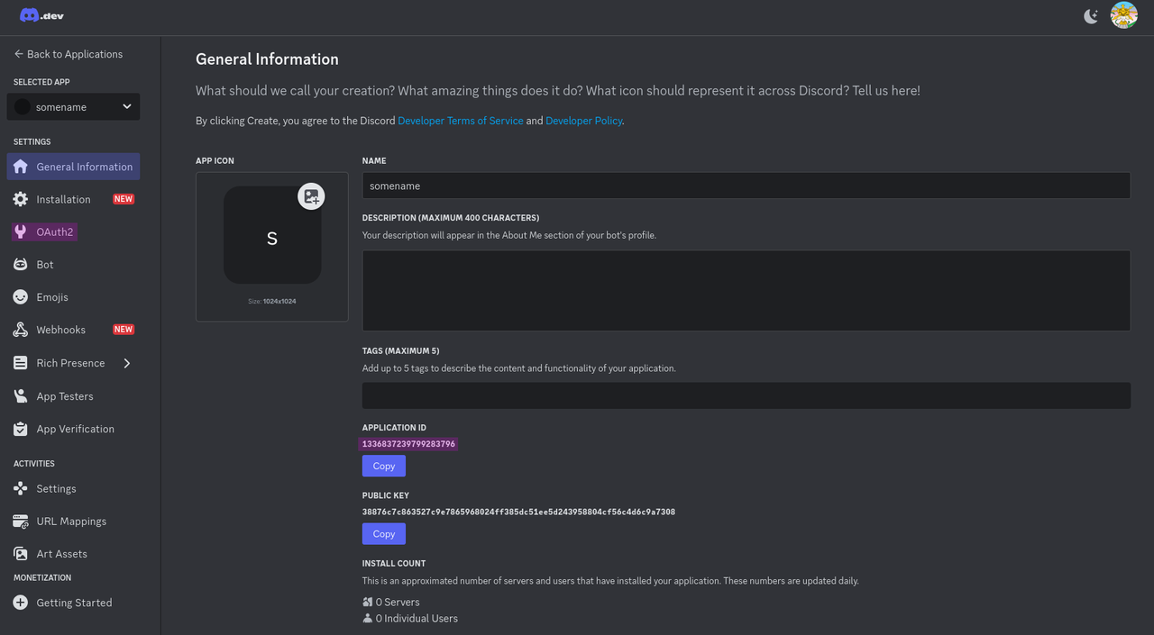Click the 0 Individual Users count text
The width and height of the screenshot is (1154, 635).
pos(417,618)
